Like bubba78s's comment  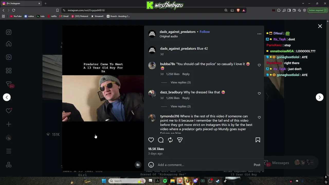tap(259, 65)
